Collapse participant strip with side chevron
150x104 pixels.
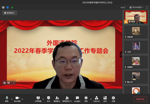[x=121, y=54]
